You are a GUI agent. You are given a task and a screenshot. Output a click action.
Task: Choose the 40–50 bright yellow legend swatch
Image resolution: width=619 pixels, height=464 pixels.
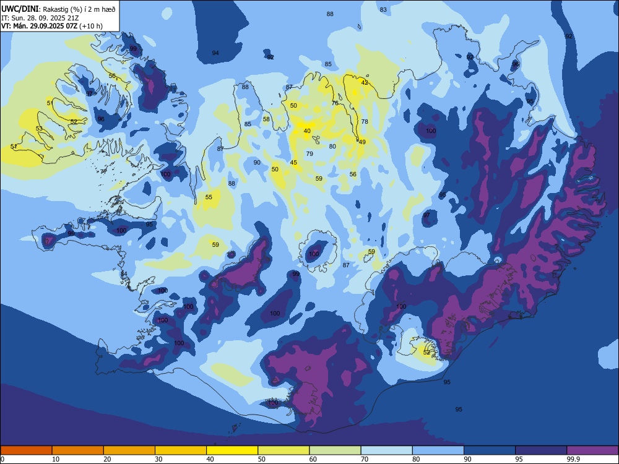(232, 450)
